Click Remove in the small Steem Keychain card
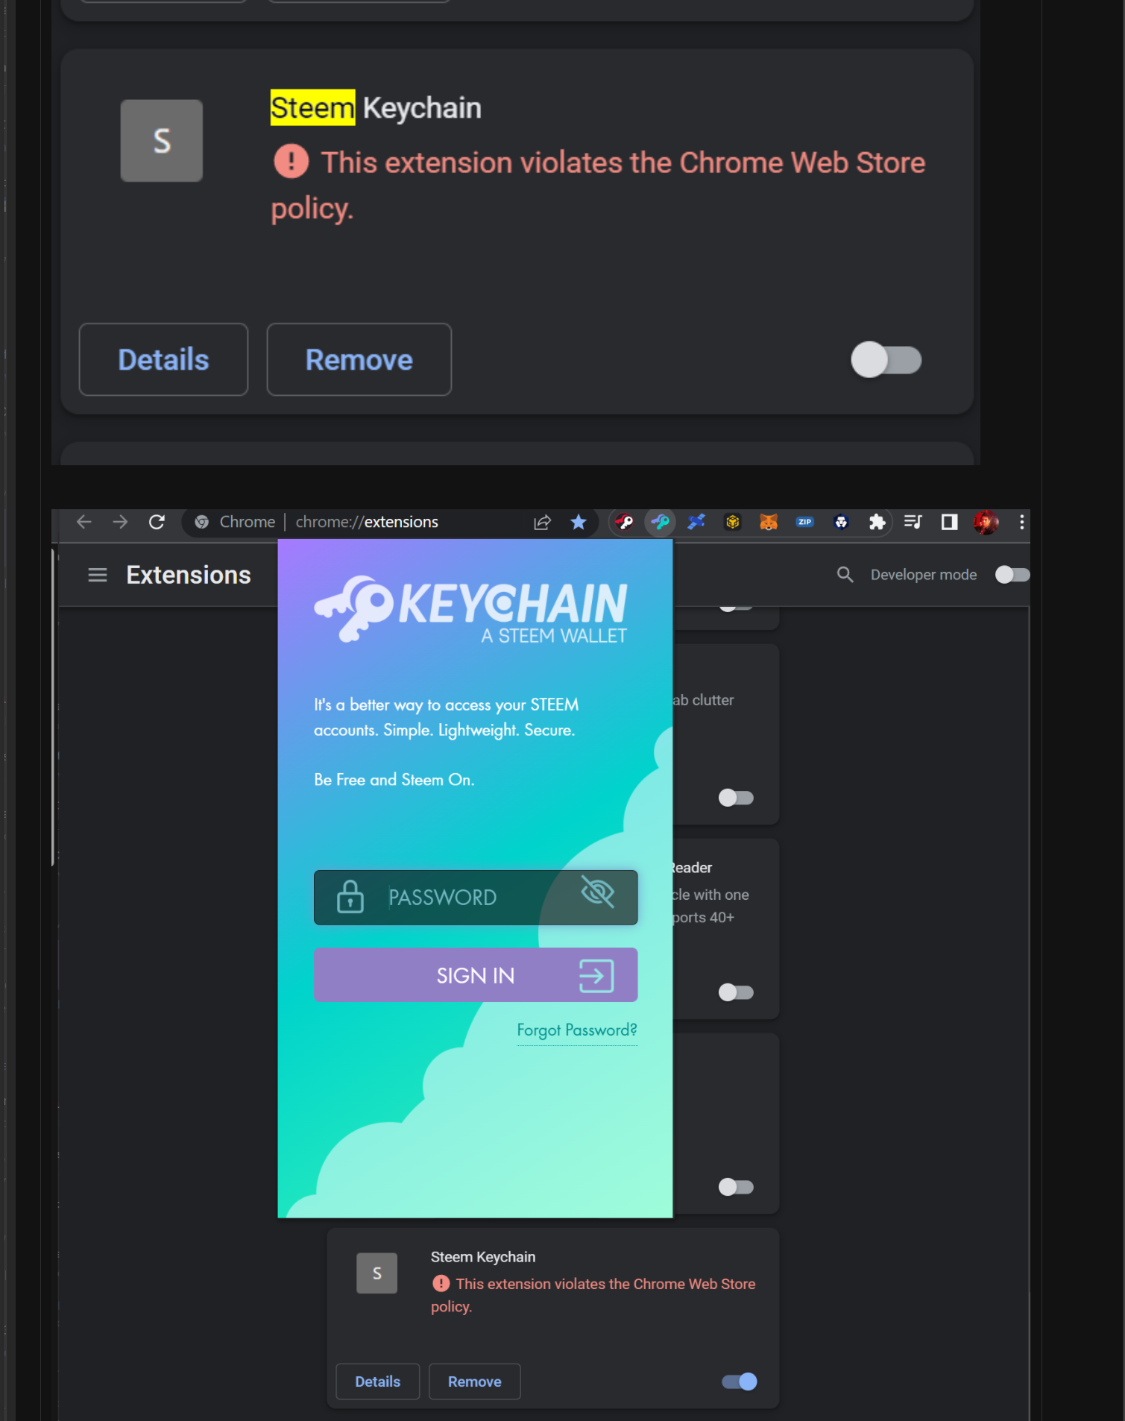The height and width of the screenshot is (1421, 1125). [475, 1381]
